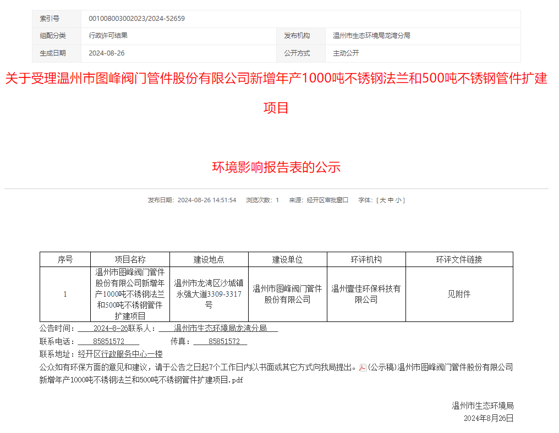Click the address cell 永强大道3309-3317号

pyautogui.click(x=209, y=294)
